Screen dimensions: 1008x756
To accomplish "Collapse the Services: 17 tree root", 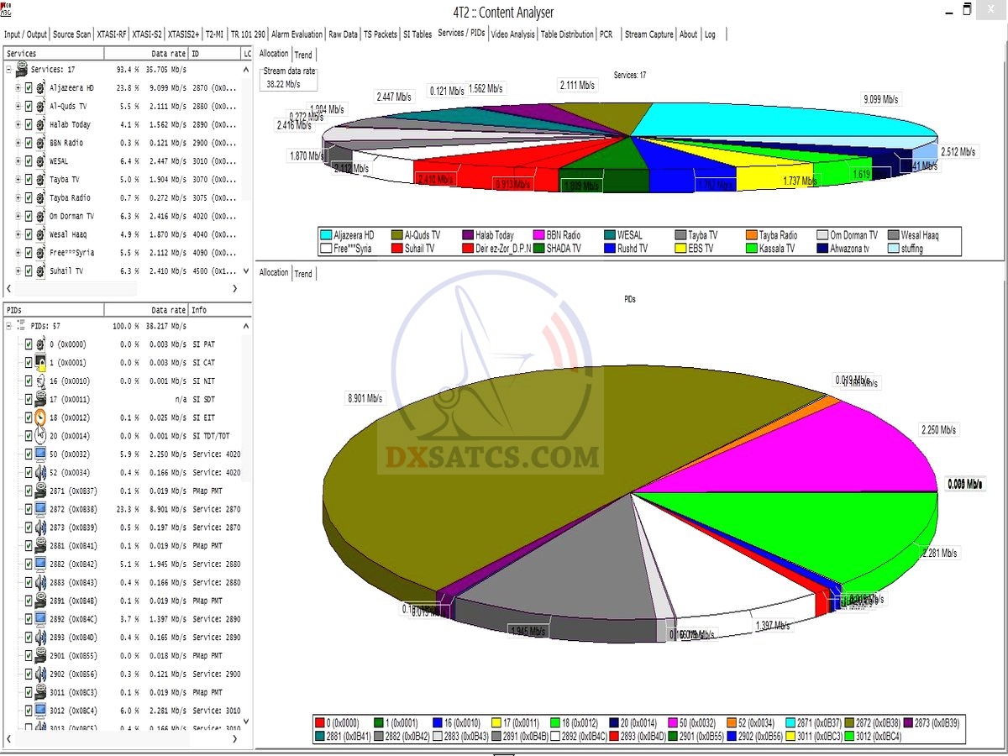I will (x=8, y=70).
